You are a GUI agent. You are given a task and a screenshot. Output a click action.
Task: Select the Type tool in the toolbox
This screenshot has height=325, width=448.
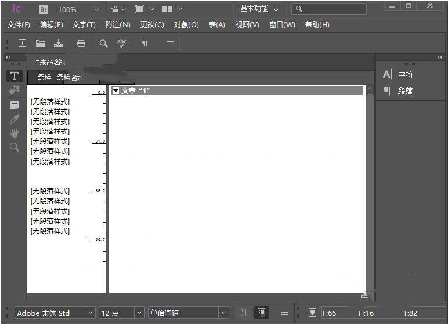(x=15, y=76)
